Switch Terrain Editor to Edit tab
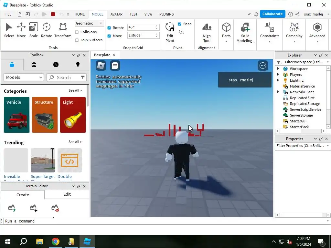This screenshot has height=248, width=331. [x=67, y=194]
